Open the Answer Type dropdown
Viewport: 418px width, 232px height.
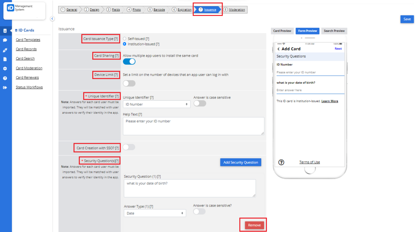(155, 213)
